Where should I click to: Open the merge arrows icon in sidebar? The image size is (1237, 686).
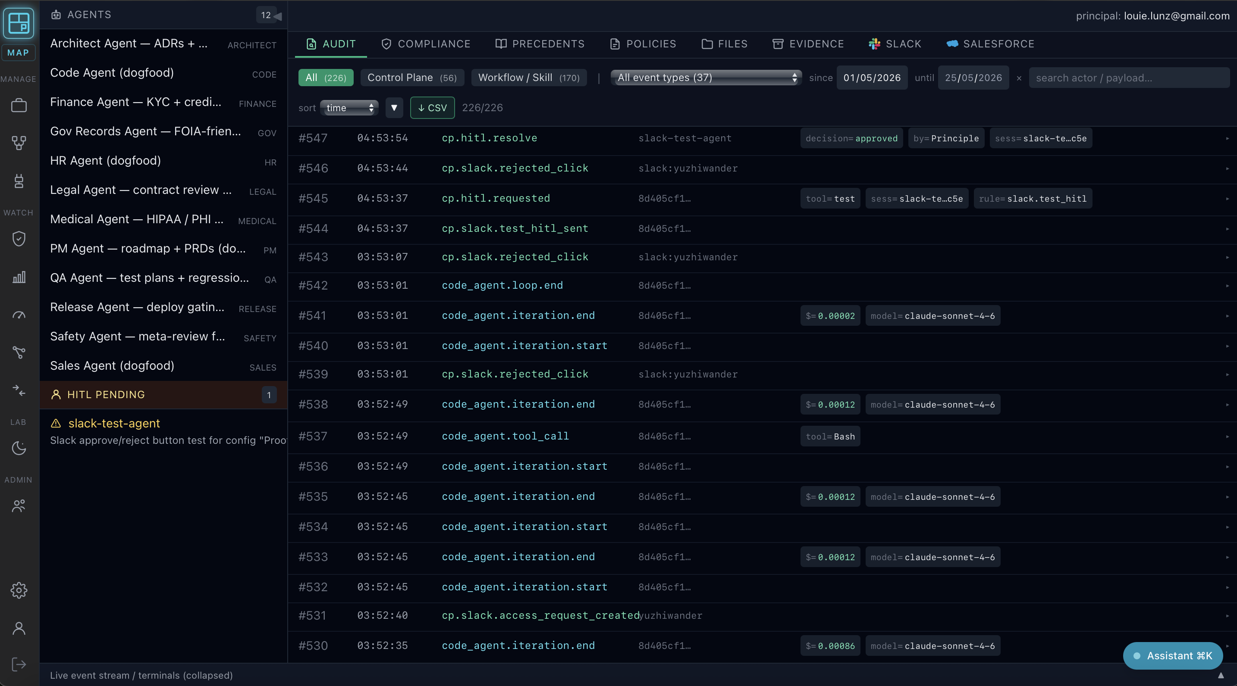(x=19, y=390)
